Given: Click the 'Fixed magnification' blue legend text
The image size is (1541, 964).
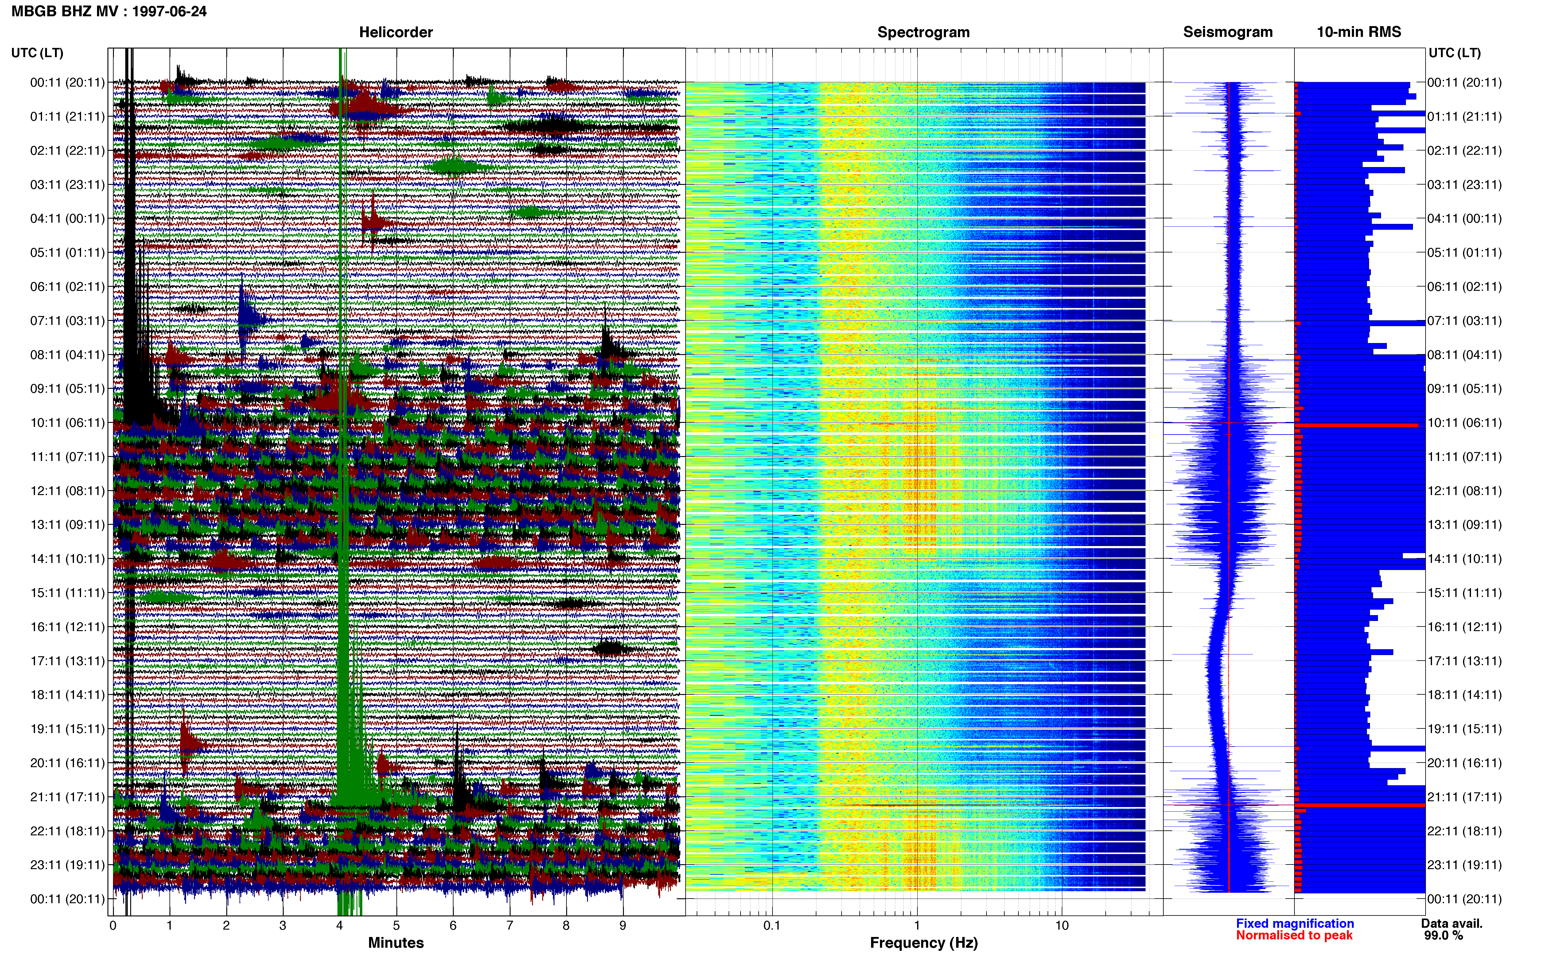Looking at the screenshot, I should coord(1295,923).
